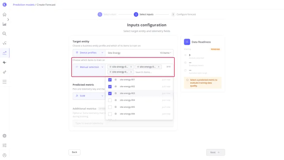Jump to step 3 Configure forecast
Viewport: 284px width, 160px height.
click(184, 14)
